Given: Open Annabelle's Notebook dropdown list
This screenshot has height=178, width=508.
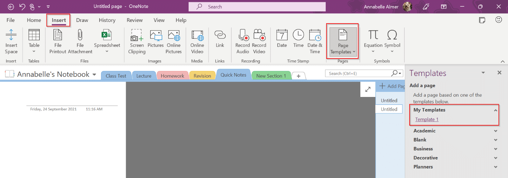Looking at the screenshot, I should [94, 75].
